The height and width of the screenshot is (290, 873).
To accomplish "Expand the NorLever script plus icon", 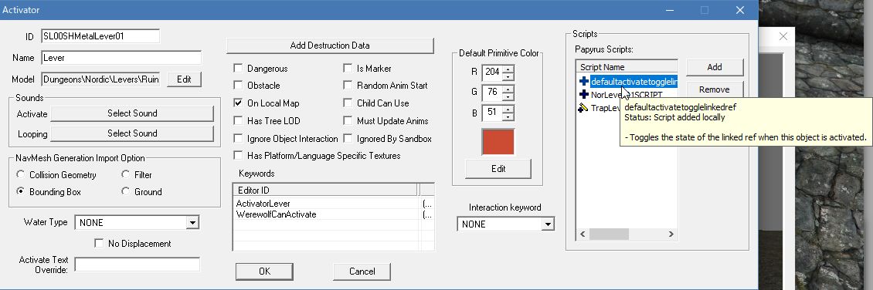I will (583, 94).
